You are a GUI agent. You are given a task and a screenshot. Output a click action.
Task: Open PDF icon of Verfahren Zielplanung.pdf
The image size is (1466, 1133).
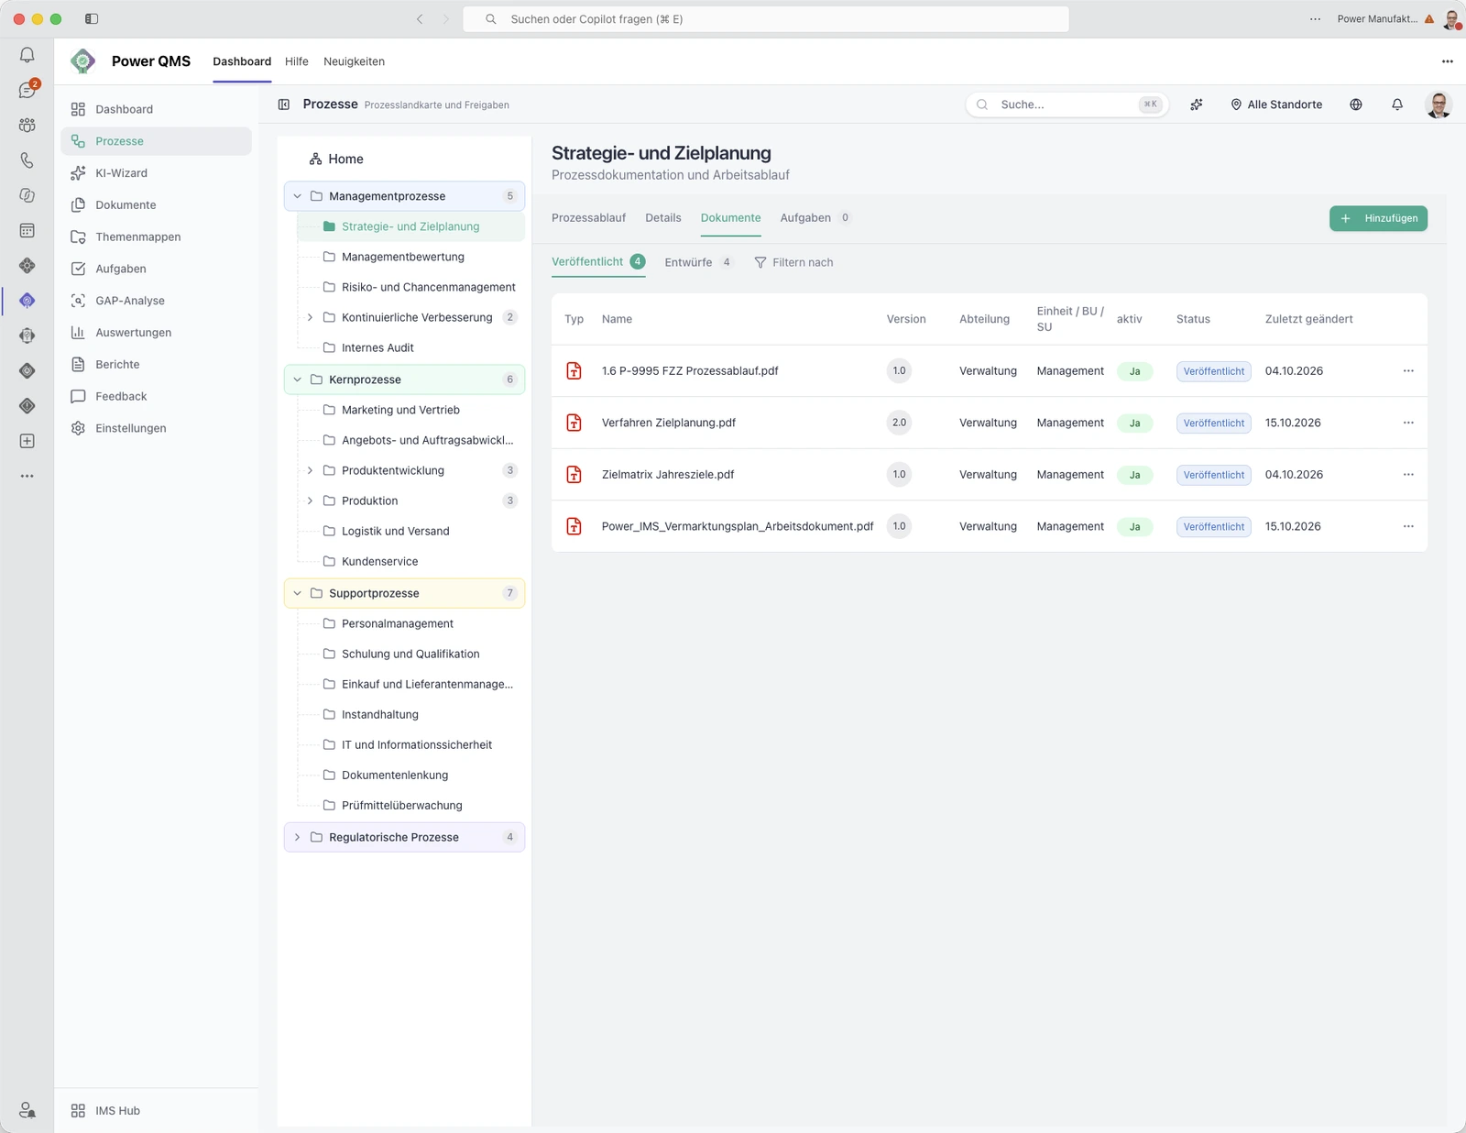tap(574, 423)
